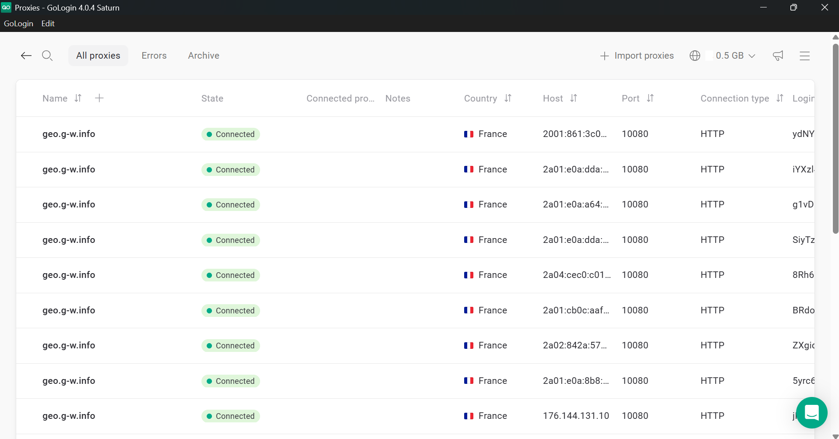Open the GoLogin menu
Screen dimensions: 839x439
18,24
